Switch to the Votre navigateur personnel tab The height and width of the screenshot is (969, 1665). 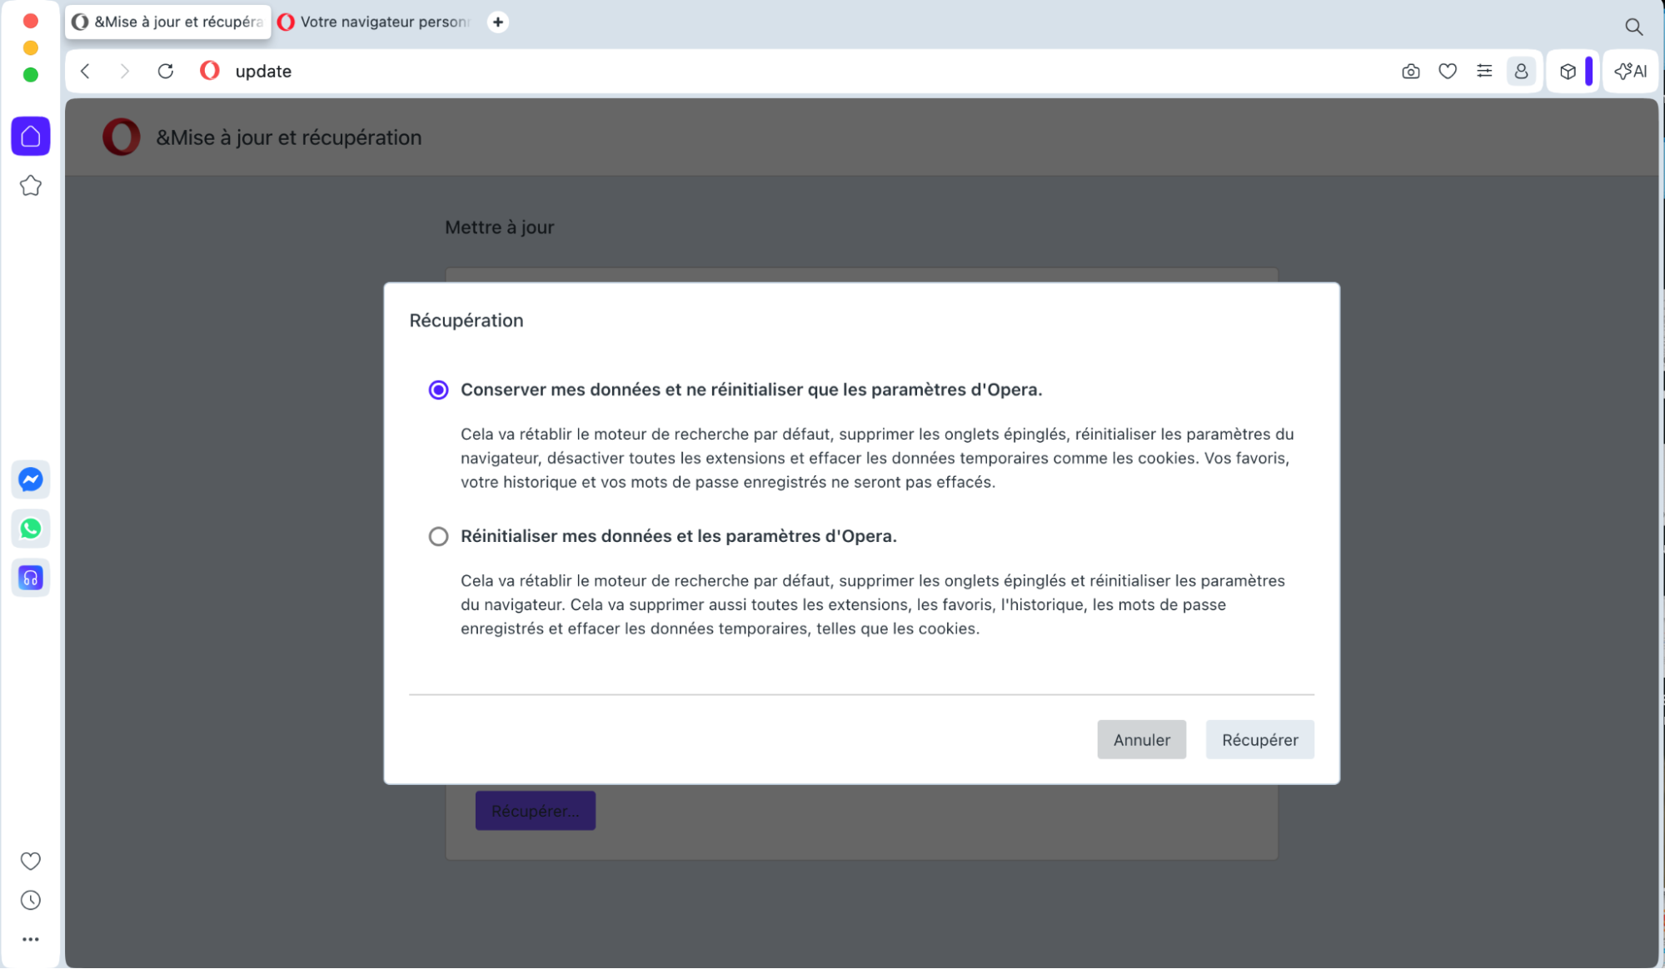(x=375, y=22)
